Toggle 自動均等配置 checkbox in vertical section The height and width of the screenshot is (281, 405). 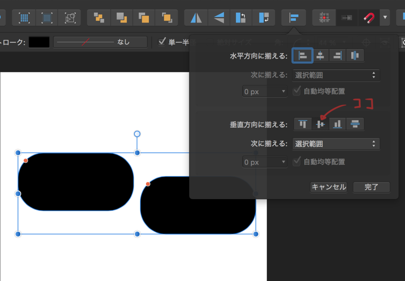[297, 162]
